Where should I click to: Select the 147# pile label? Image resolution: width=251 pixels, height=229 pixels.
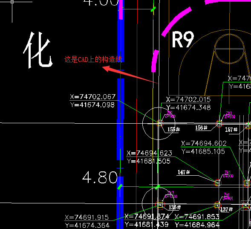click(184, 172)
